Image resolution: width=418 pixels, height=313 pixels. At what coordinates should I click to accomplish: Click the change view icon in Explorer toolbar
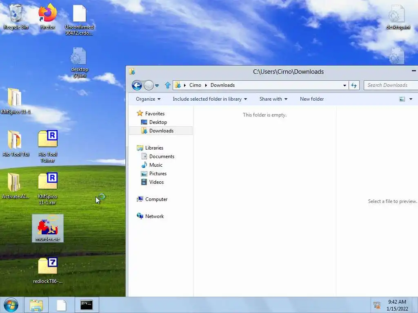click(x=402, y=99)
